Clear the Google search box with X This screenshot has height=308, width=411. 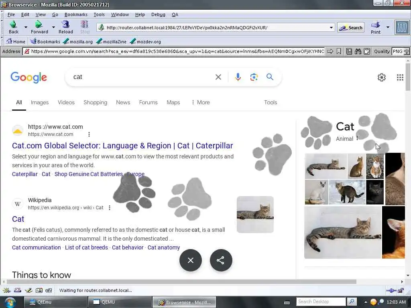[x=218, y=77]
